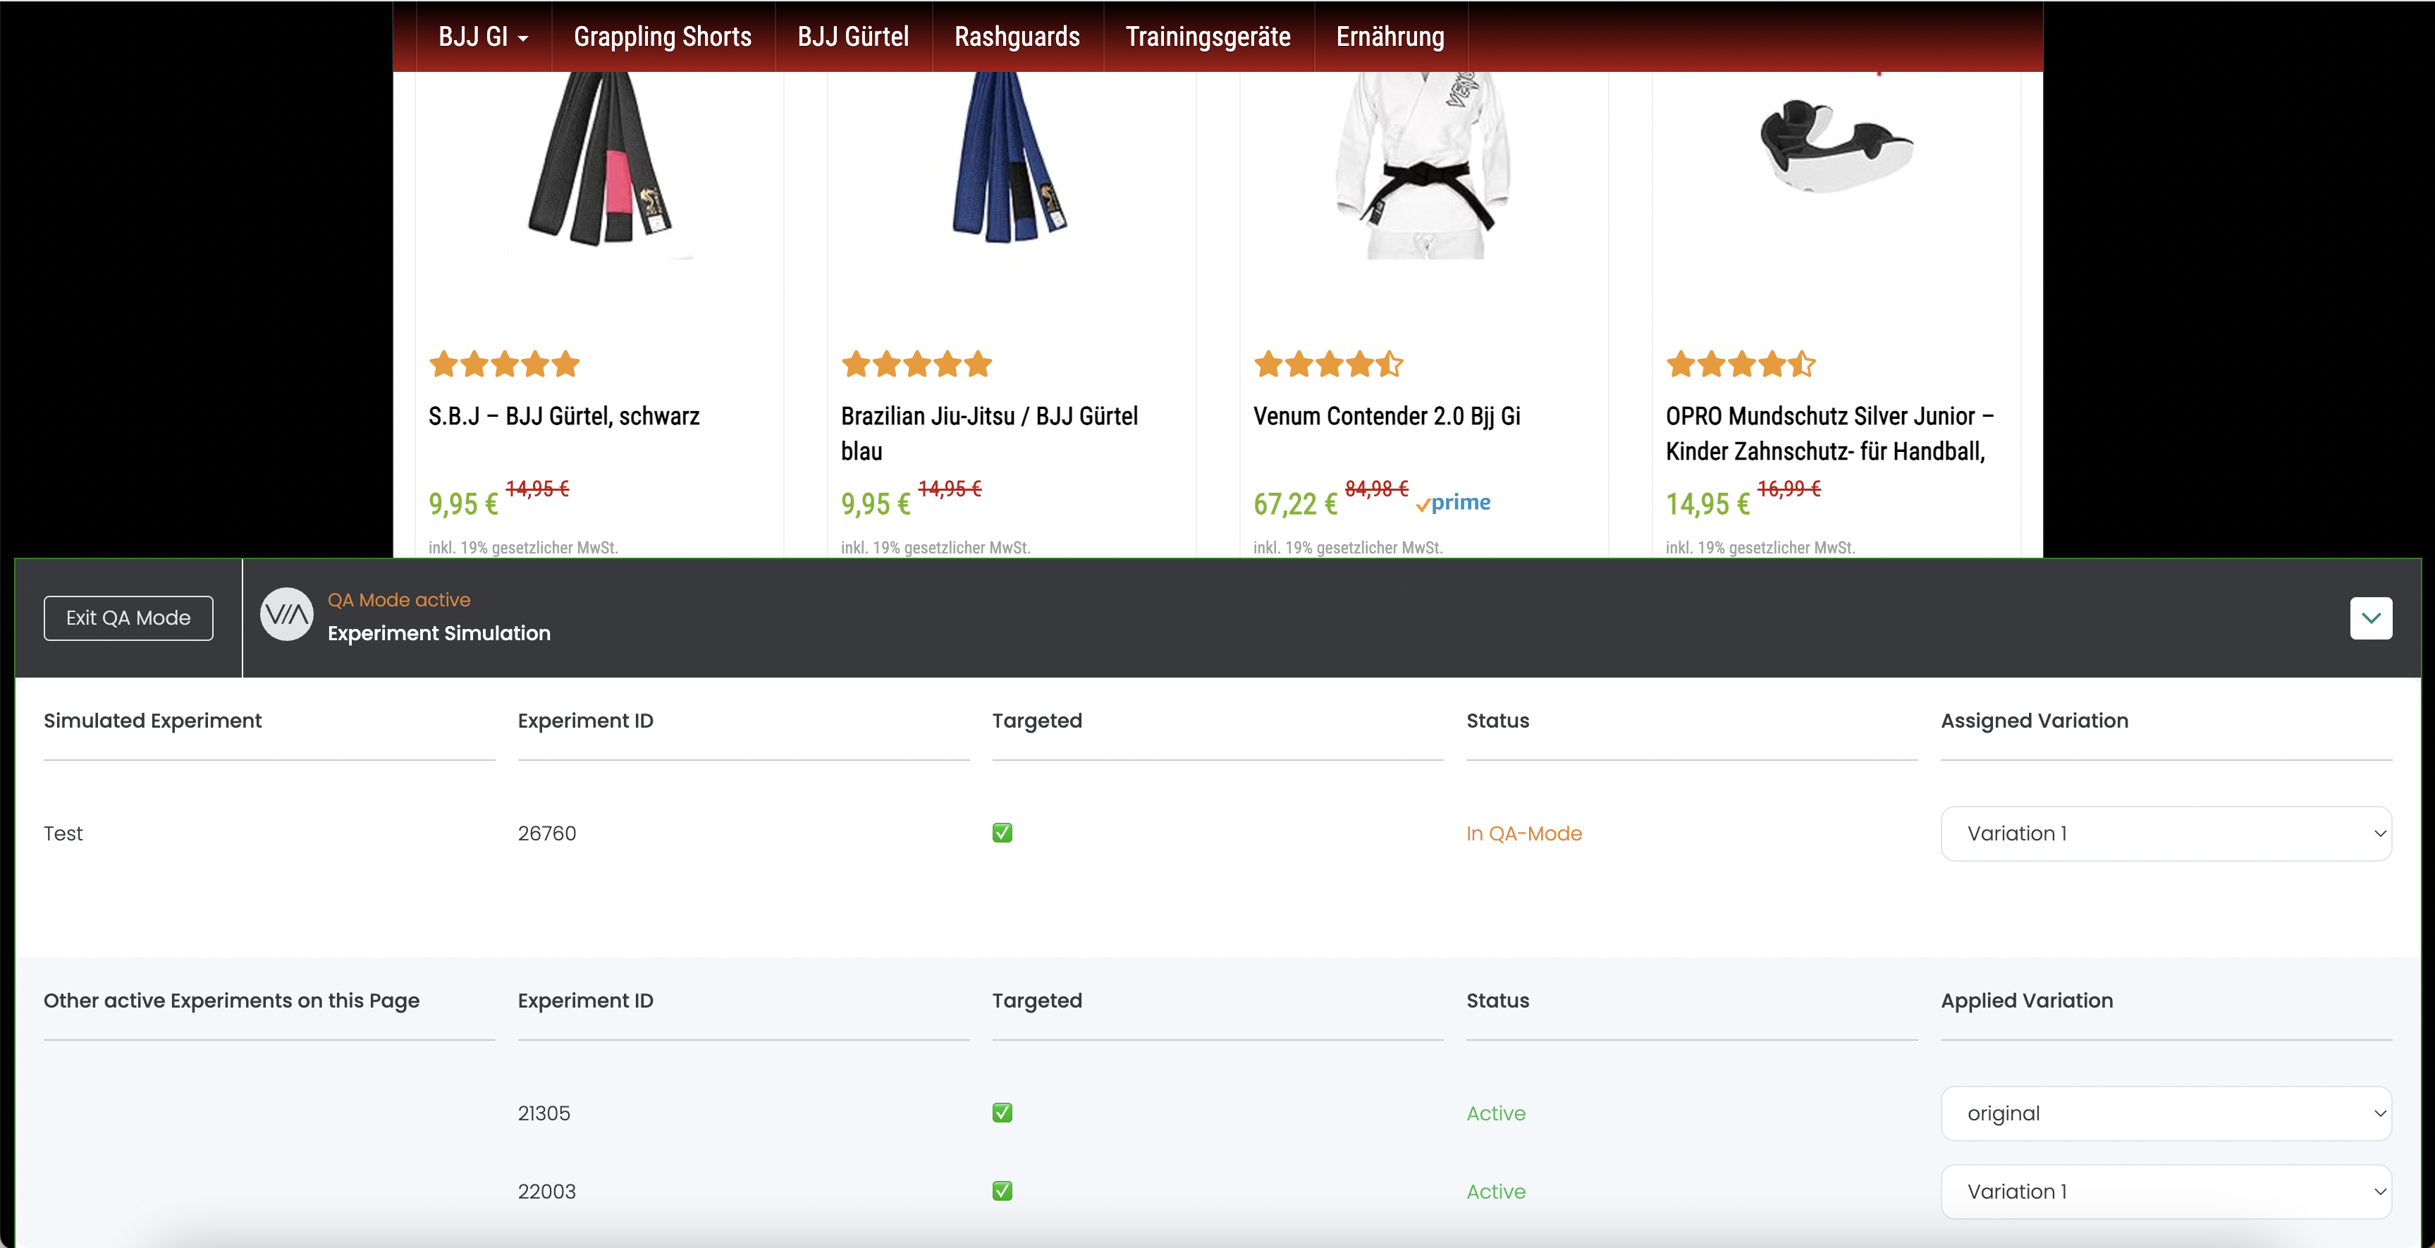2435x1248 pixels.
Task: Select Rashguards in the navigation bar
Action: (x=1016, y=37)
